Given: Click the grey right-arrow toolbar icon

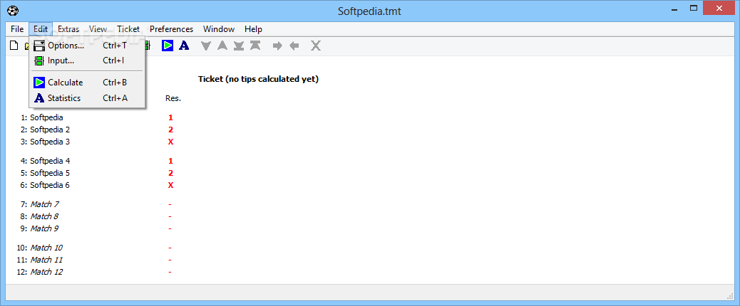Looking at the screenshot, I should pyautogui.click(x=277, y=46).
